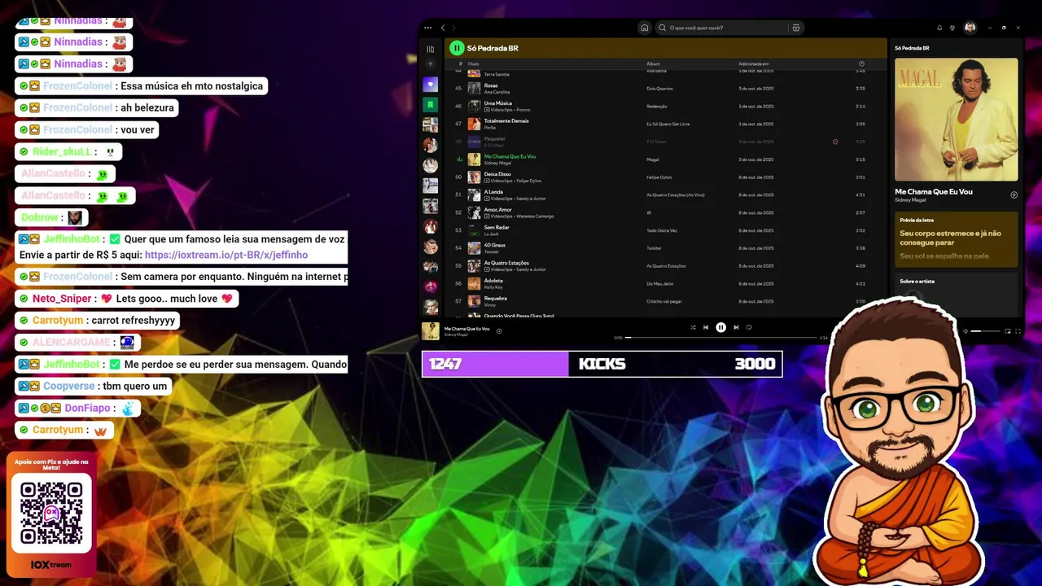The image size is (1042, 586).
Task: Click Sidney Magal link in right panel
Action: click(x=912, y=199)
